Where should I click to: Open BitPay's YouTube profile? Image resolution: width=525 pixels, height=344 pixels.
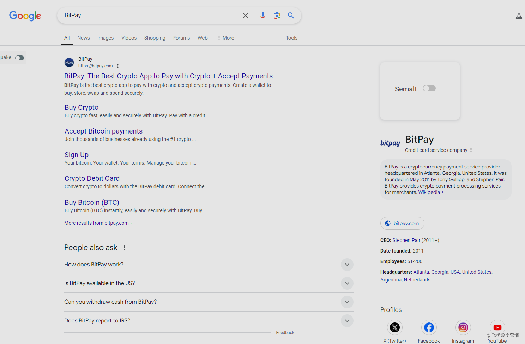(x=497, y=327)
